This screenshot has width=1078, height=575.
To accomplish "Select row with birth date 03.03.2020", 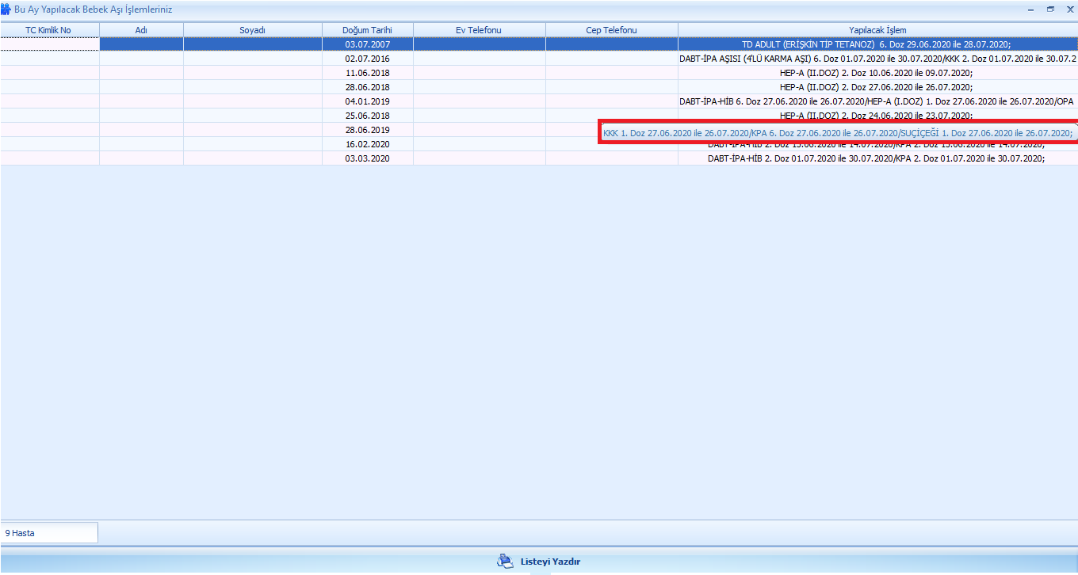I will tap(367, 158).
